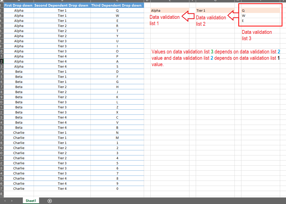
Task: Click the cell containing letter L
Action: (117, 102)
